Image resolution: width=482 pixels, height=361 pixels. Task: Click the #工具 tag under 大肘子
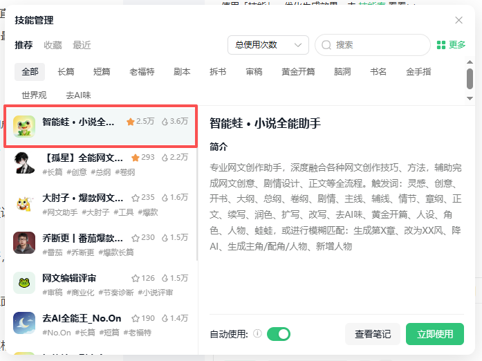[124, 212]
